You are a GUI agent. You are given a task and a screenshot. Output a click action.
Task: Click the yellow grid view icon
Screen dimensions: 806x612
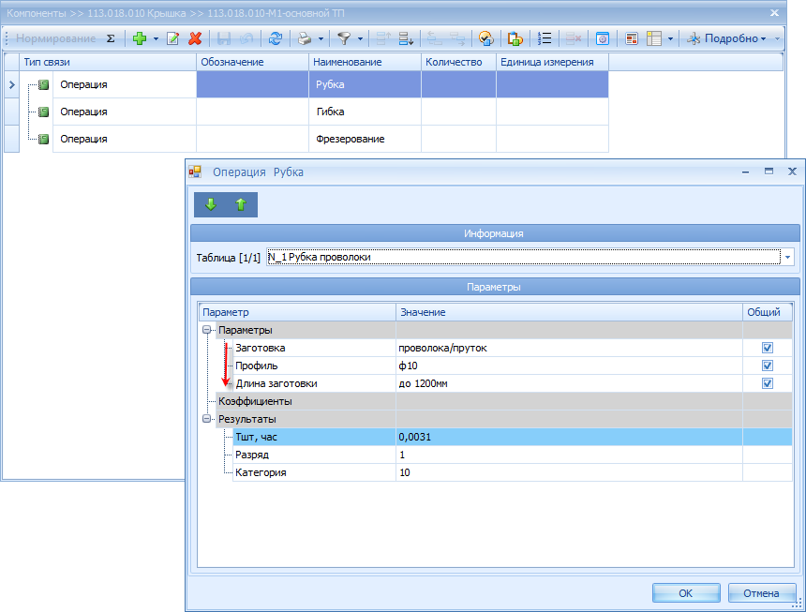[x=654, y=38]
